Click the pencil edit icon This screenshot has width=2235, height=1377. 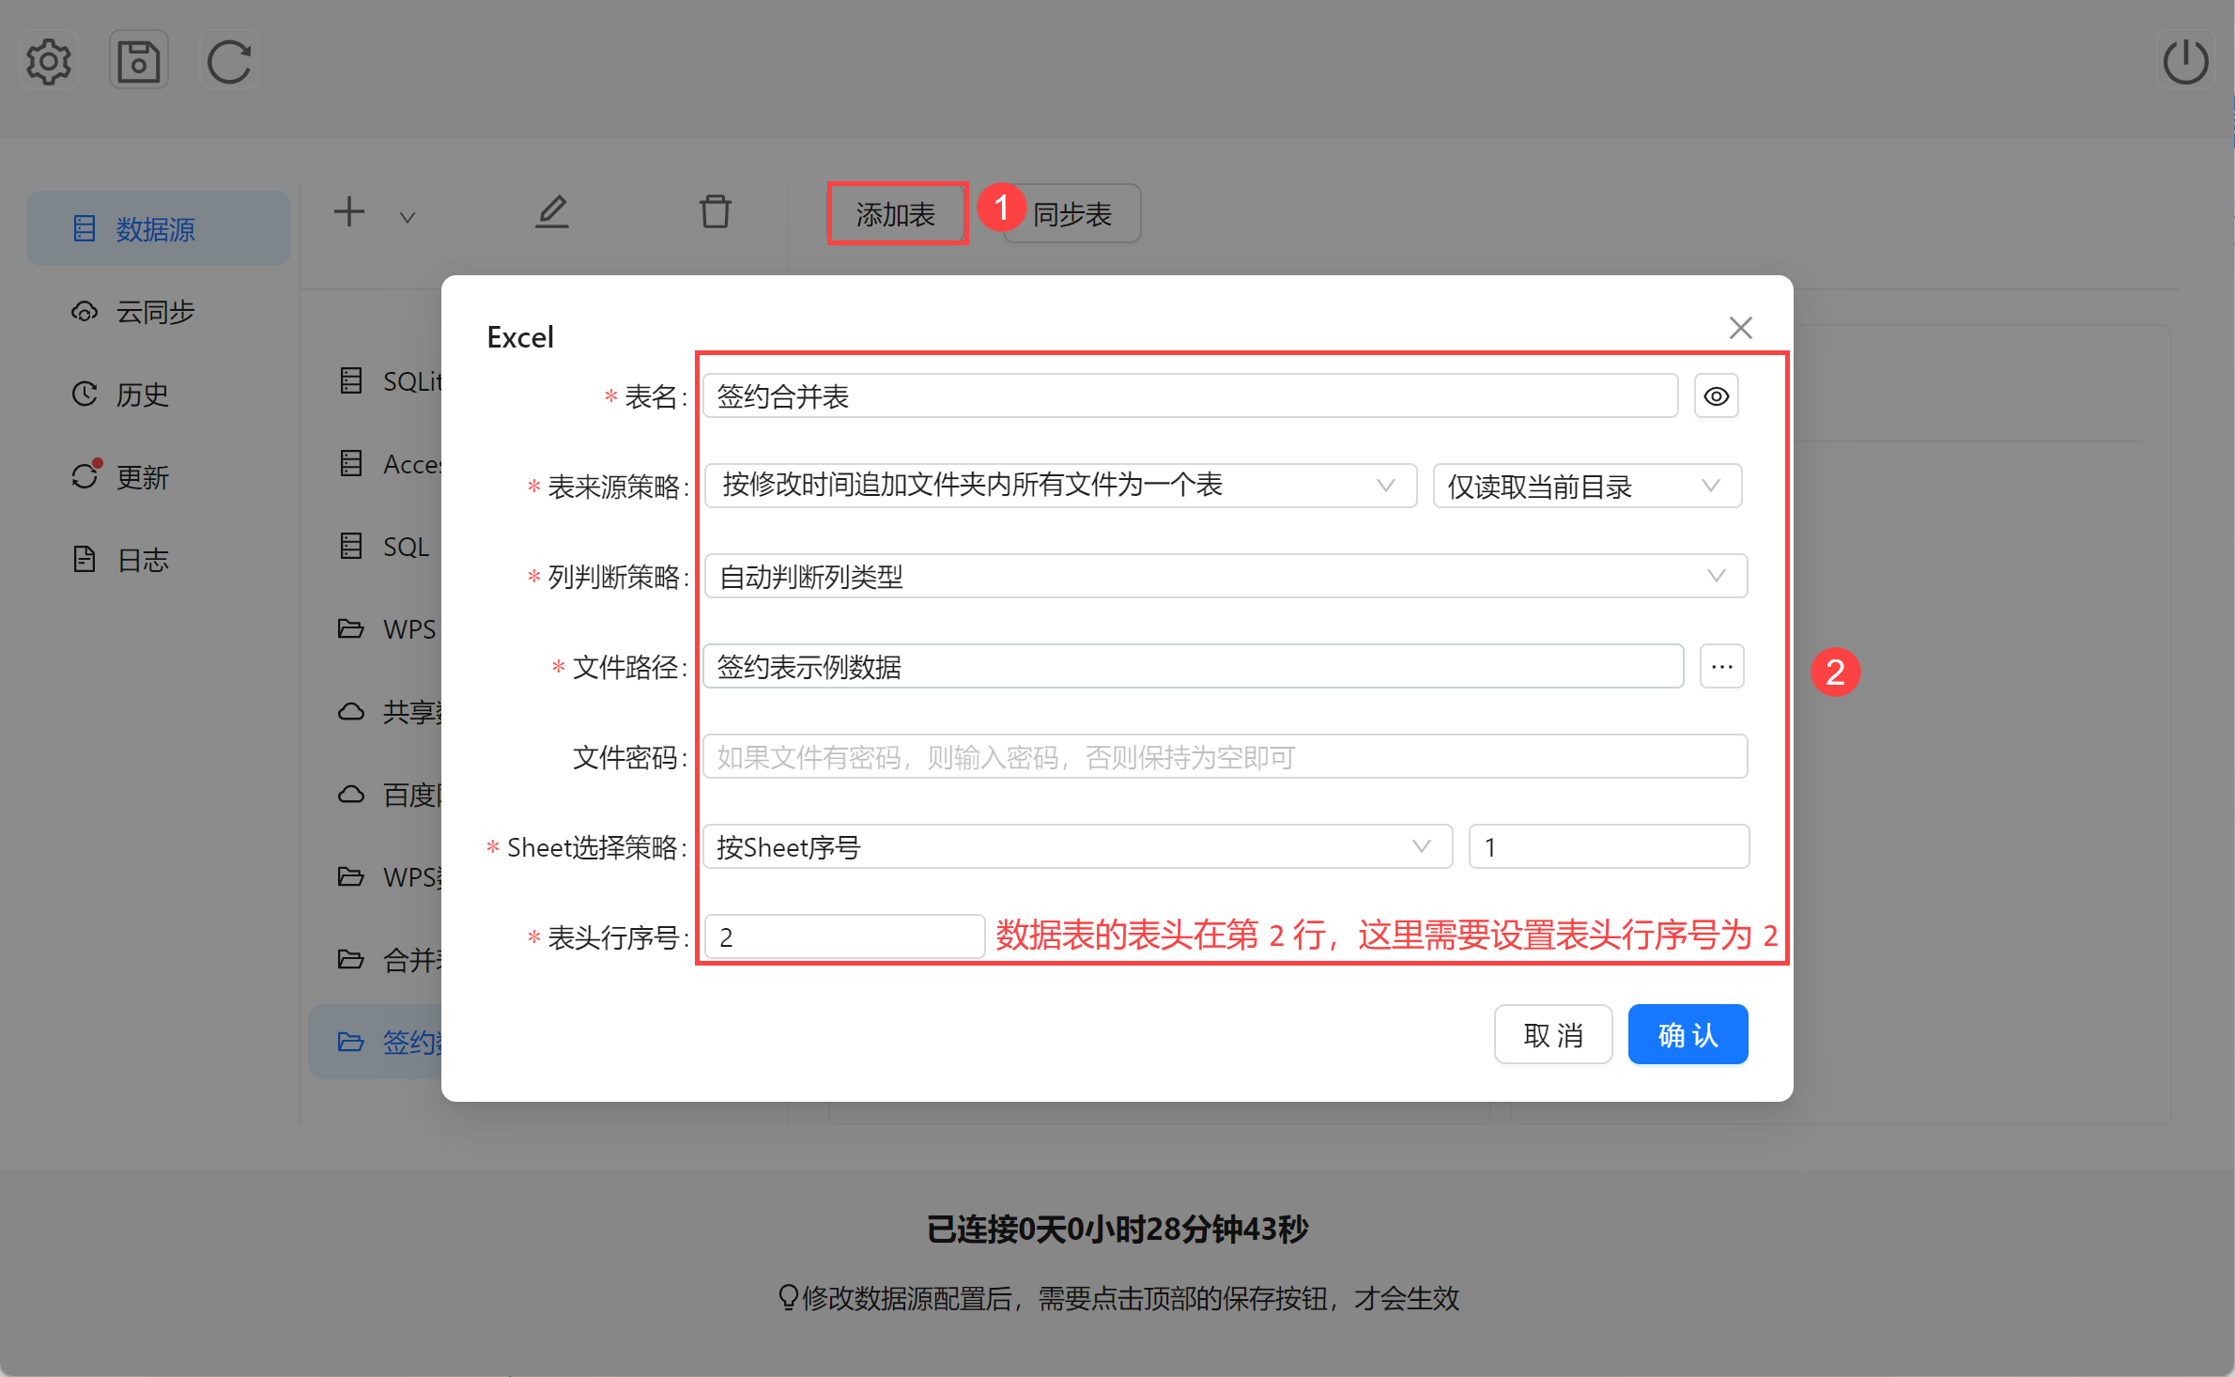click(x=552, y=212)
